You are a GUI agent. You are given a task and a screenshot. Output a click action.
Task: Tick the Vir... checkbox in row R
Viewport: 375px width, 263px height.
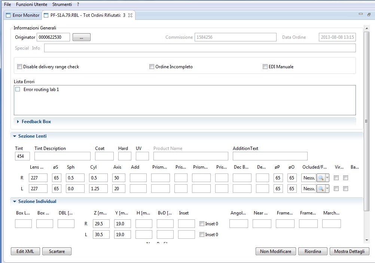(x=336, y=178)
